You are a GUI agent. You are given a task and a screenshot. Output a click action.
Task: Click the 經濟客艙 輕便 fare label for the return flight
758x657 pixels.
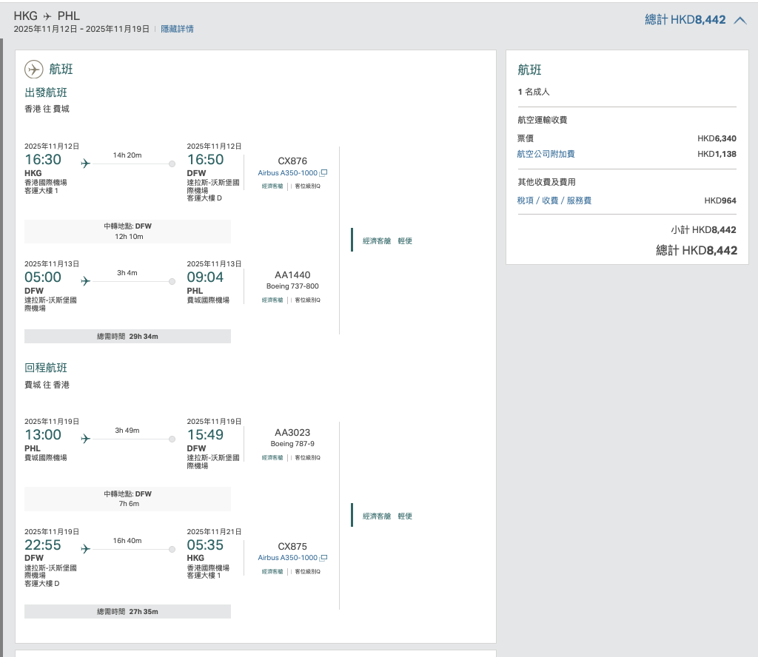(x=387, y=516)
